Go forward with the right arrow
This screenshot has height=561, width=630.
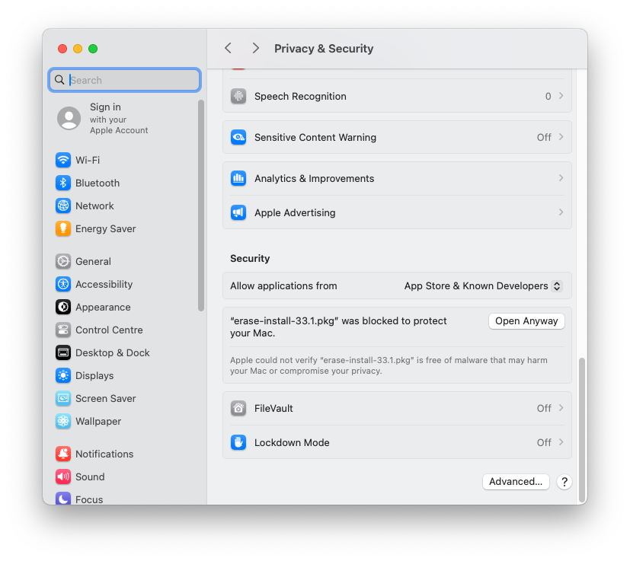[x=255, y=48]
